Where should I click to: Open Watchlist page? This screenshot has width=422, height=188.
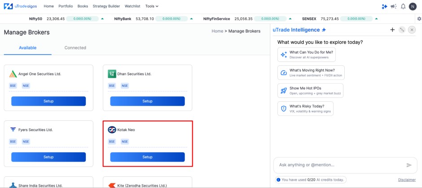click(x=132, y=6)
